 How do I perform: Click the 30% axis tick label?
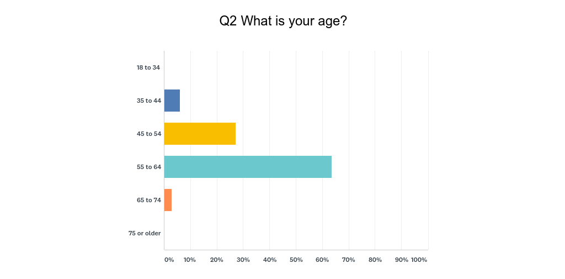coord(243,260)
